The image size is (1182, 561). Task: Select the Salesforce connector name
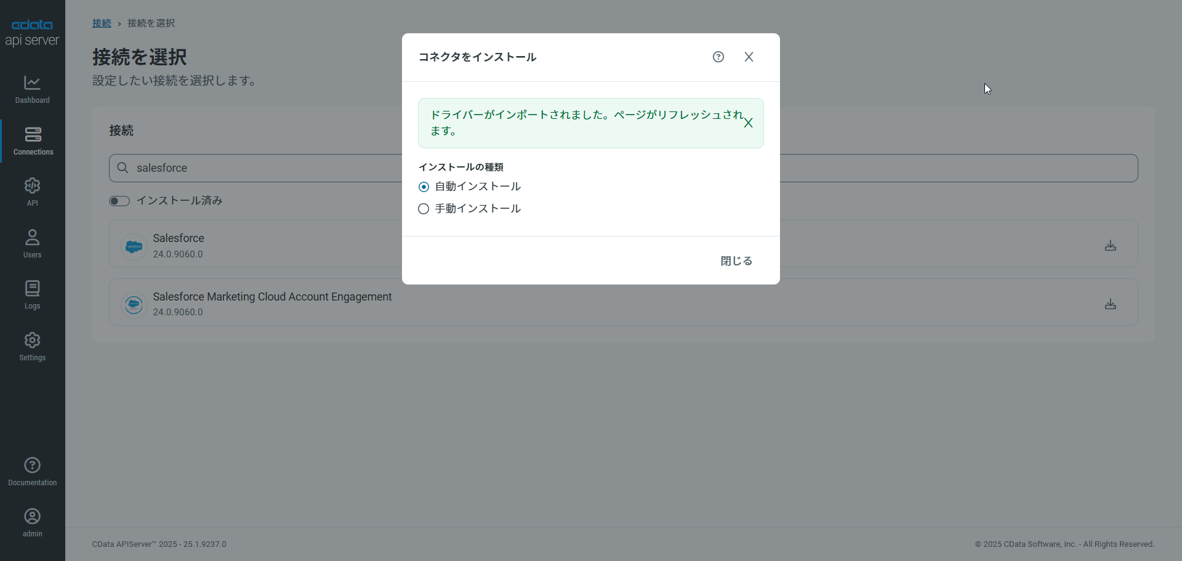179,238
